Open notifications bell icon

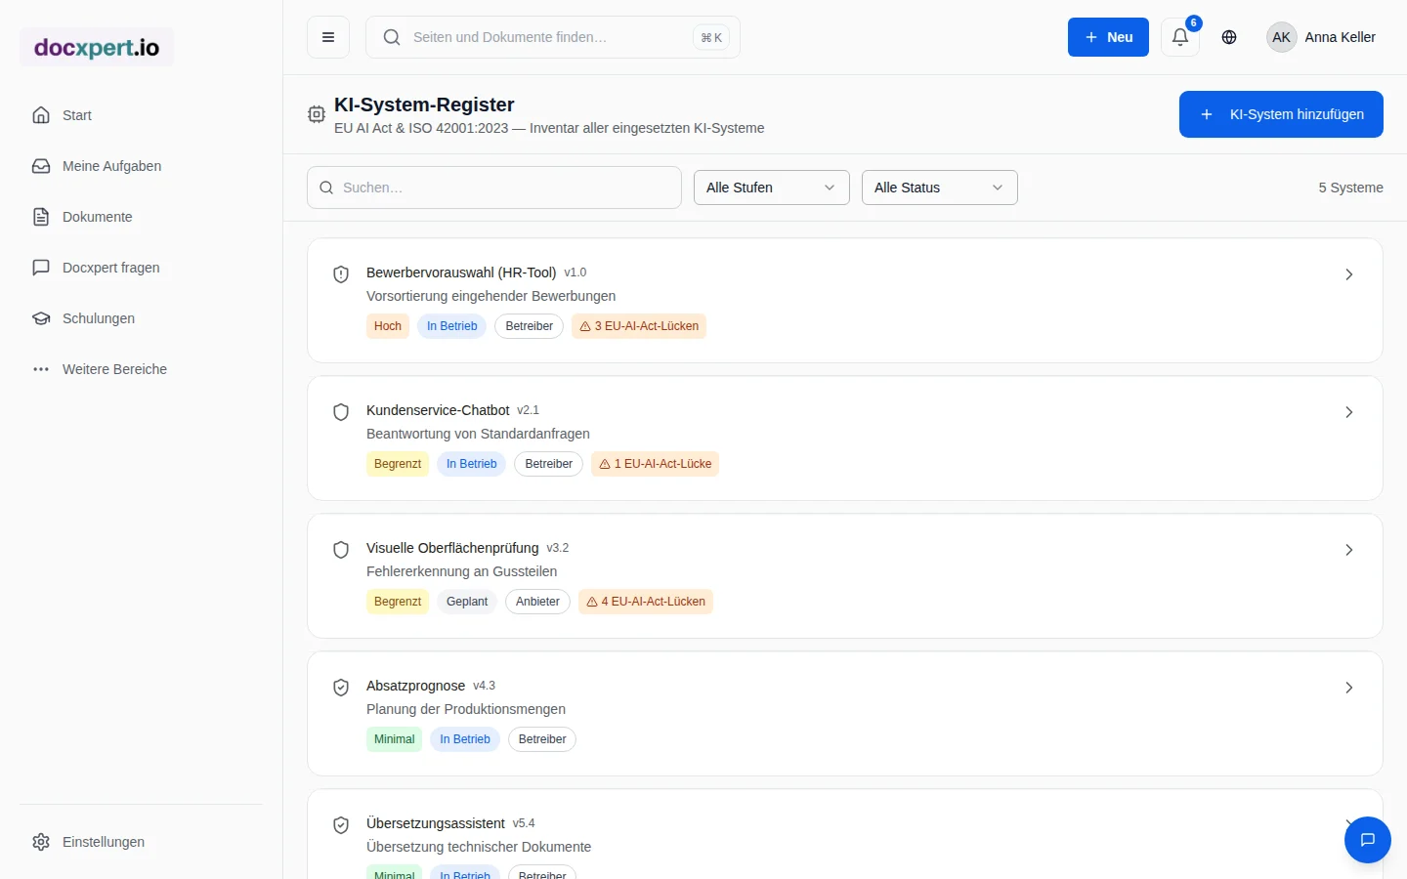click(1180, 37)
